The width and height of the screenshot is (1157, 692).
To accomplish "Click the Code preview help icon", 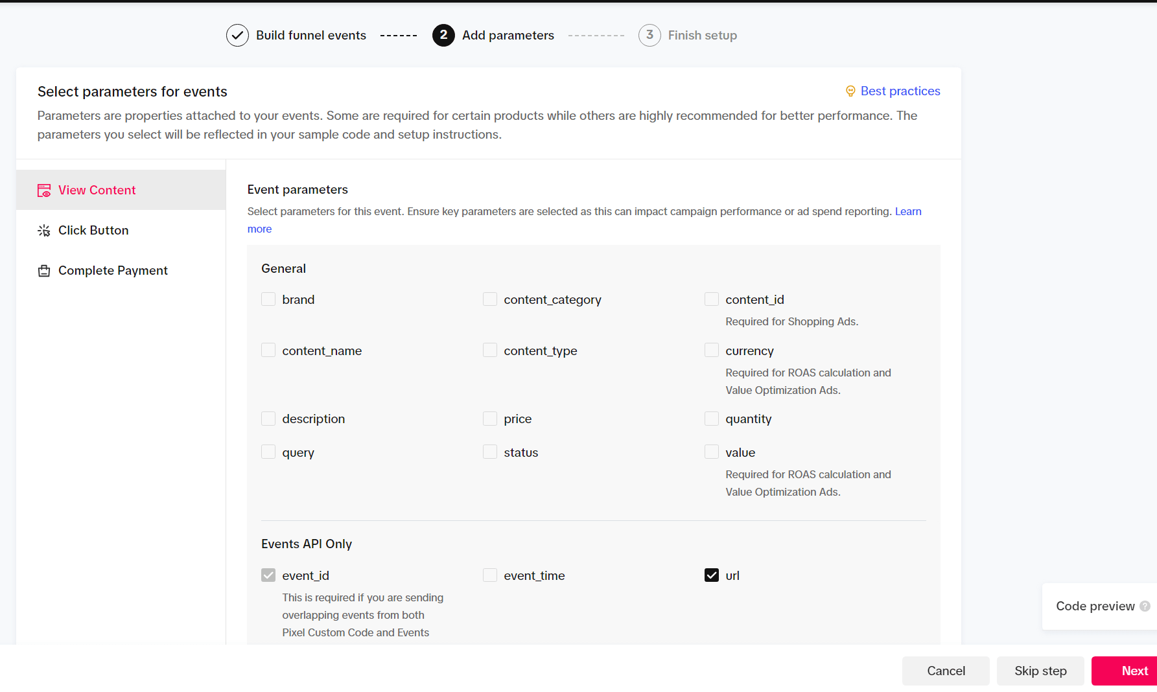I will coord(1145,606).
